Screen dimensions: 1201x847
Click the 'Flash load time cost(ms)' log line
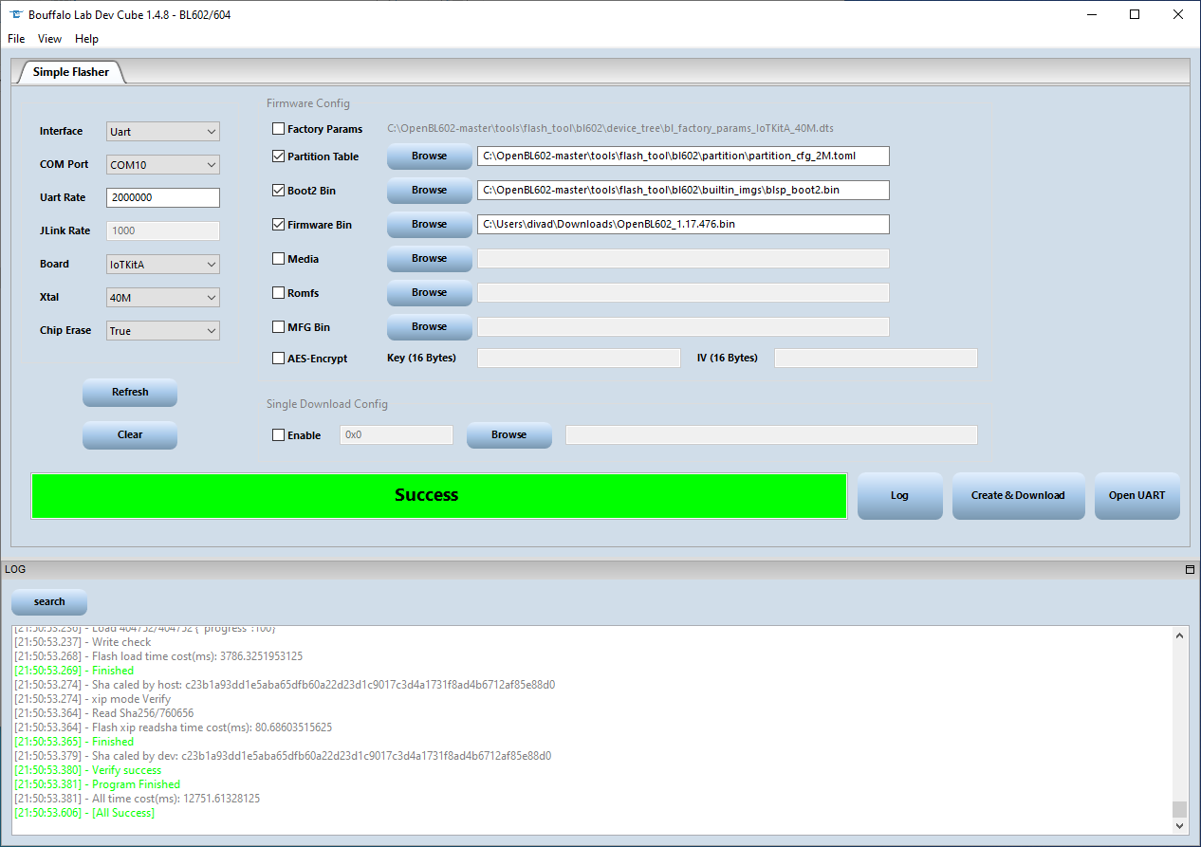pyautogui.click(x=158, y=656)
